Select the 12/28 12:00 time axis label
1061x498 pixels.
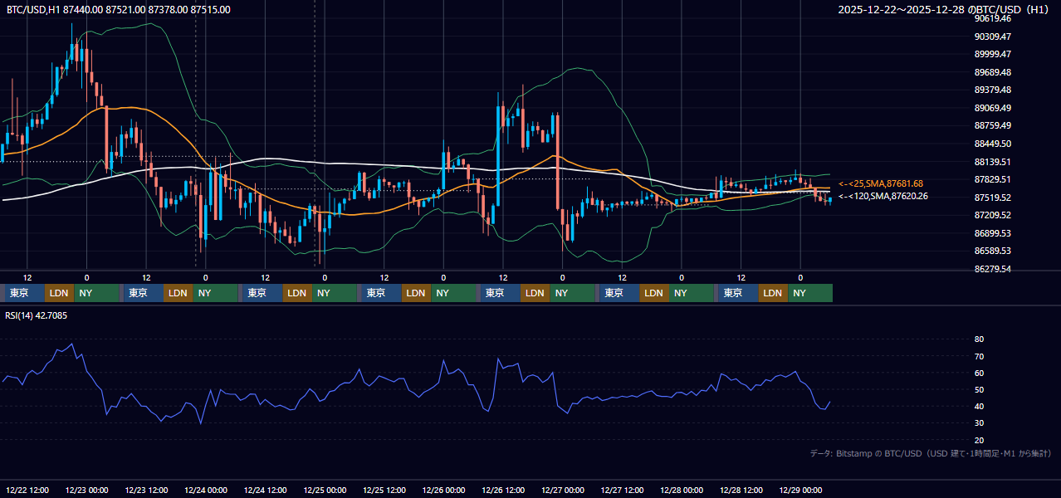(741, 491)
